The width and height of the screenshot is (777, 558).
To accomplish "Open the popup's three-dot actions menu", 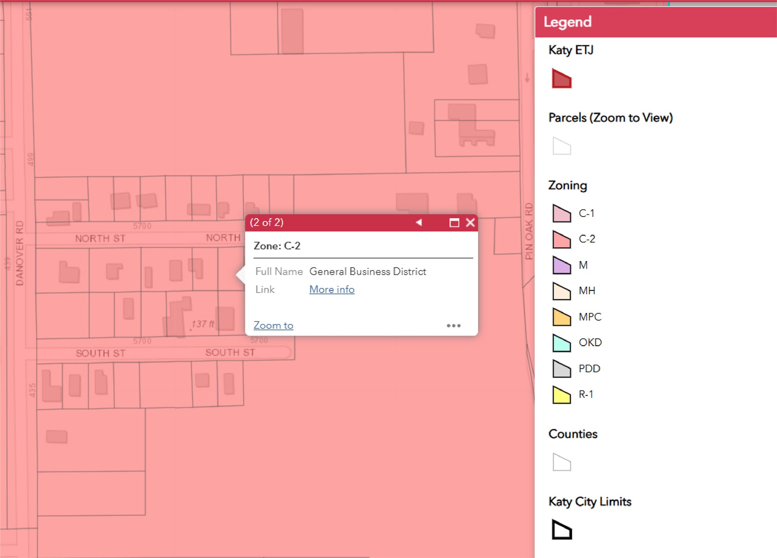I will click(x=453, y=326).
